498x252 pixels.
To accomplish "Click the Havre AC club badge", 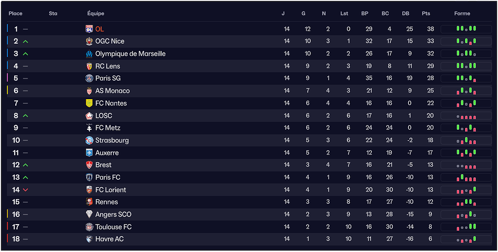I will point(89,239).
